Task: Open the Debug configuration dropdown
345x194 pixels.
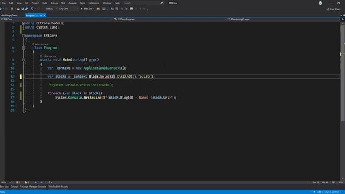Action: click(51, 9)
